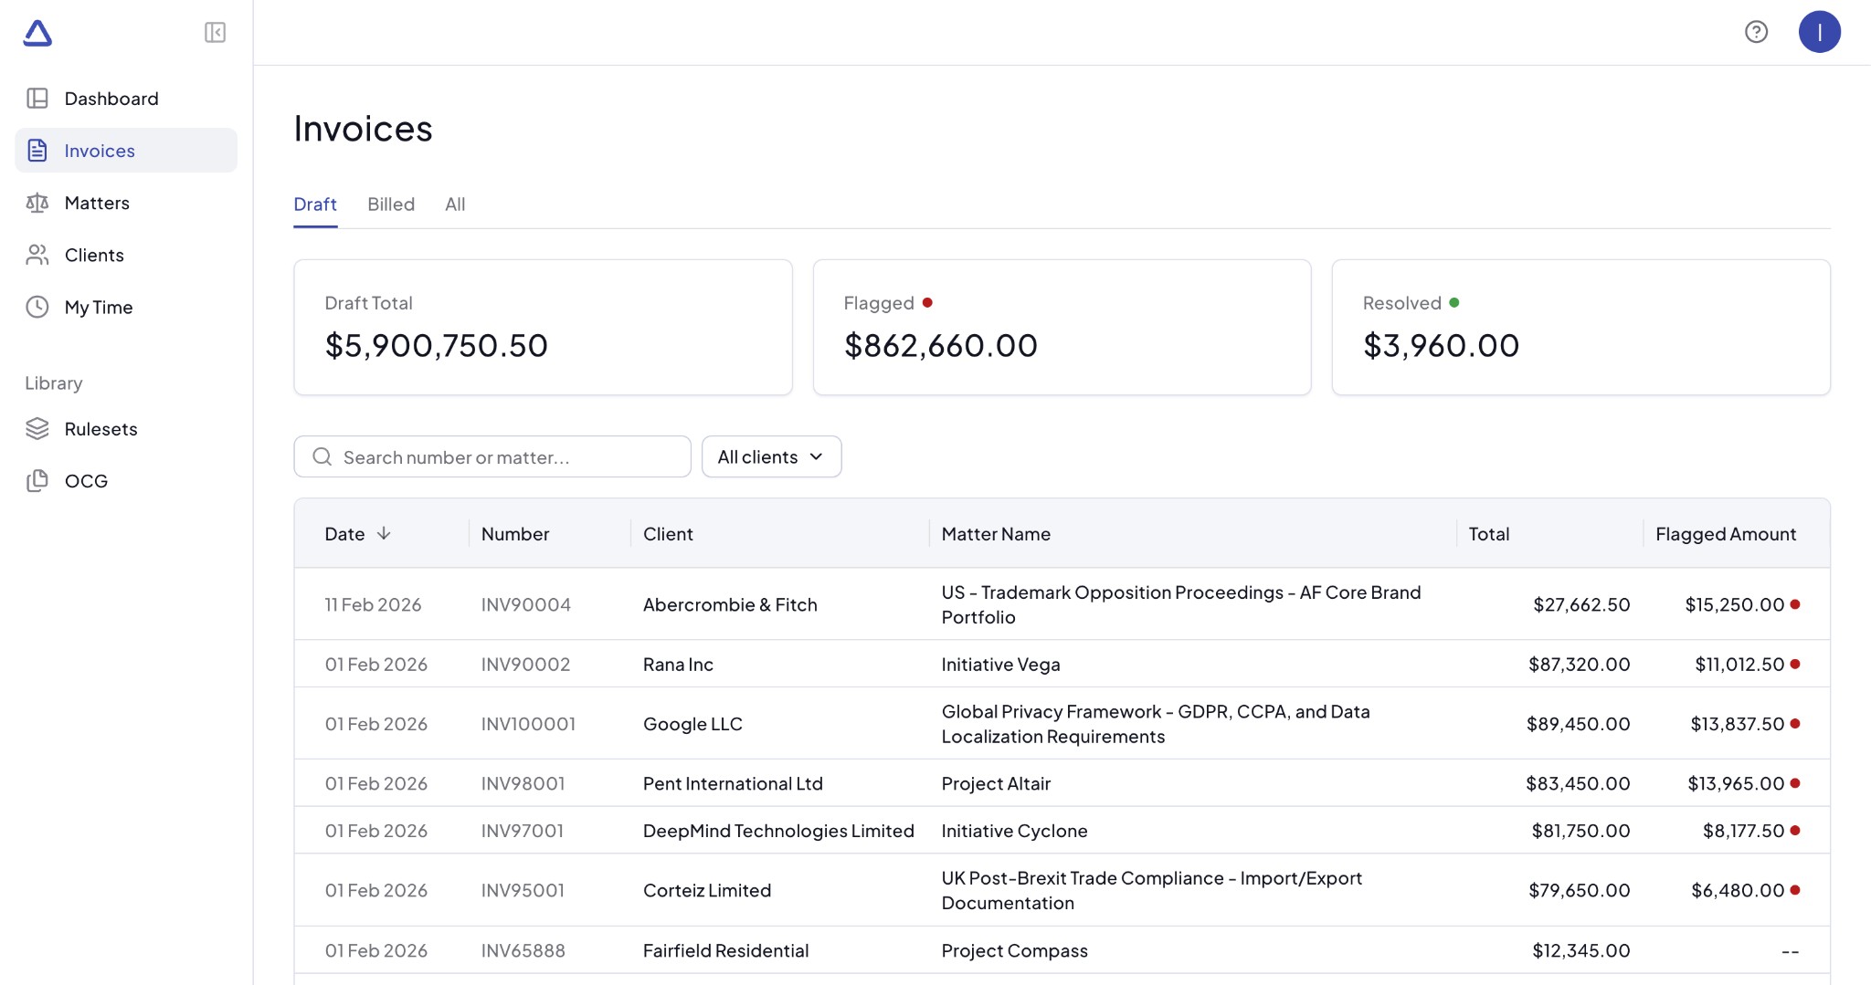
Task: Switch to the Billed tab
Action: [391, 204]
